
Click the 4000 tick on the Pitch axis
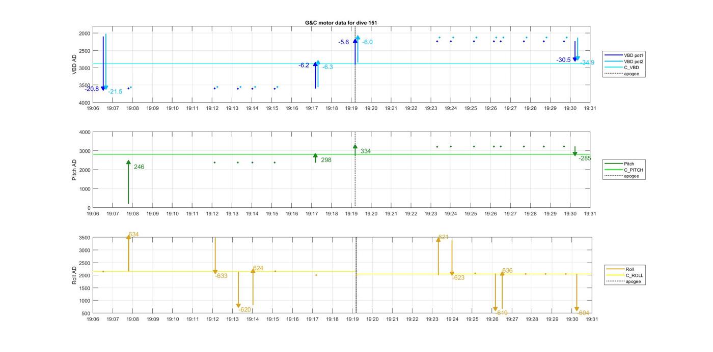(x=85, y=132)
